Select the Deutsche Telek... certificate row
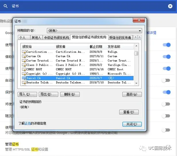 point(77,82)
